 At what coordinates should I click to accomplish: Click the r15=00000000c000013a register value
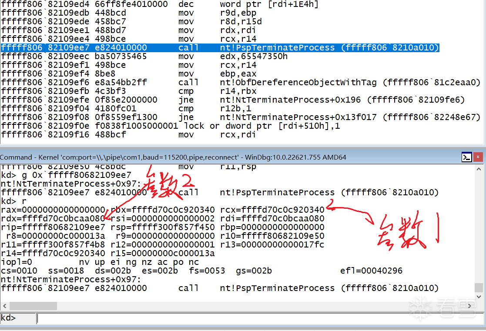[162, 253]
